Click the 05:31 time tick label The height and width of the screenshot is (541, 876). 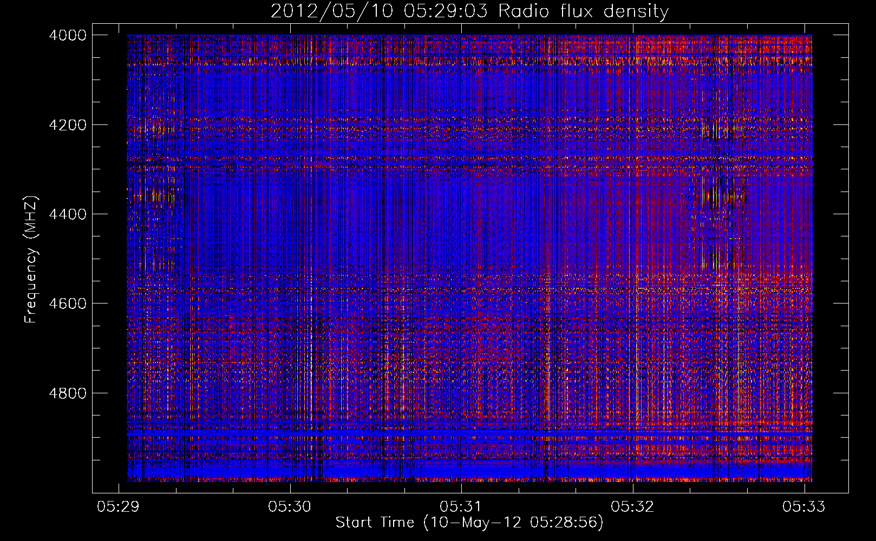click(x=461, y=506)
